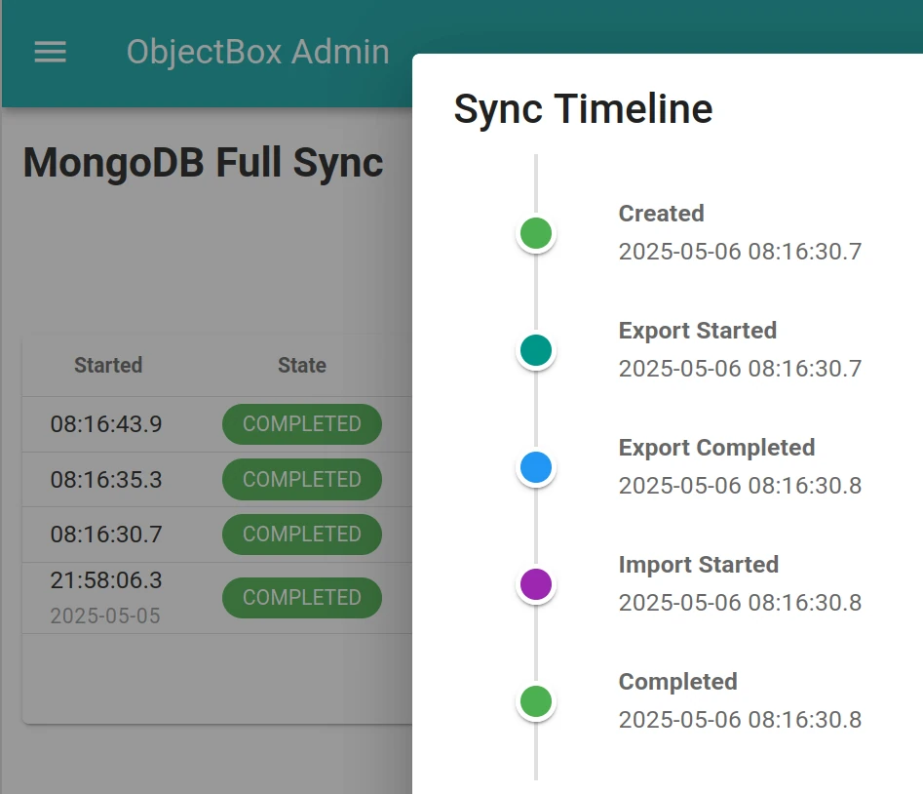Open the hamburger navigation menu
The image size is (923, 794).
click(x=50, y=53)
